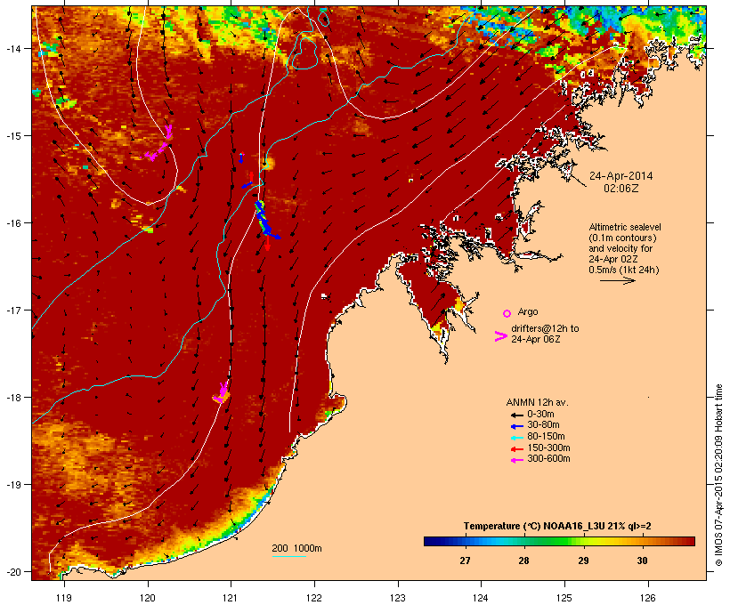
Task: Click the 'drifters@12h to' label
Action: pyautogui.click(x=545, y=328)
